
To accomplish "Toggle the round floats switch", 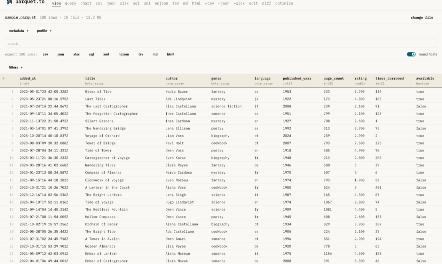I will point(411,54).
